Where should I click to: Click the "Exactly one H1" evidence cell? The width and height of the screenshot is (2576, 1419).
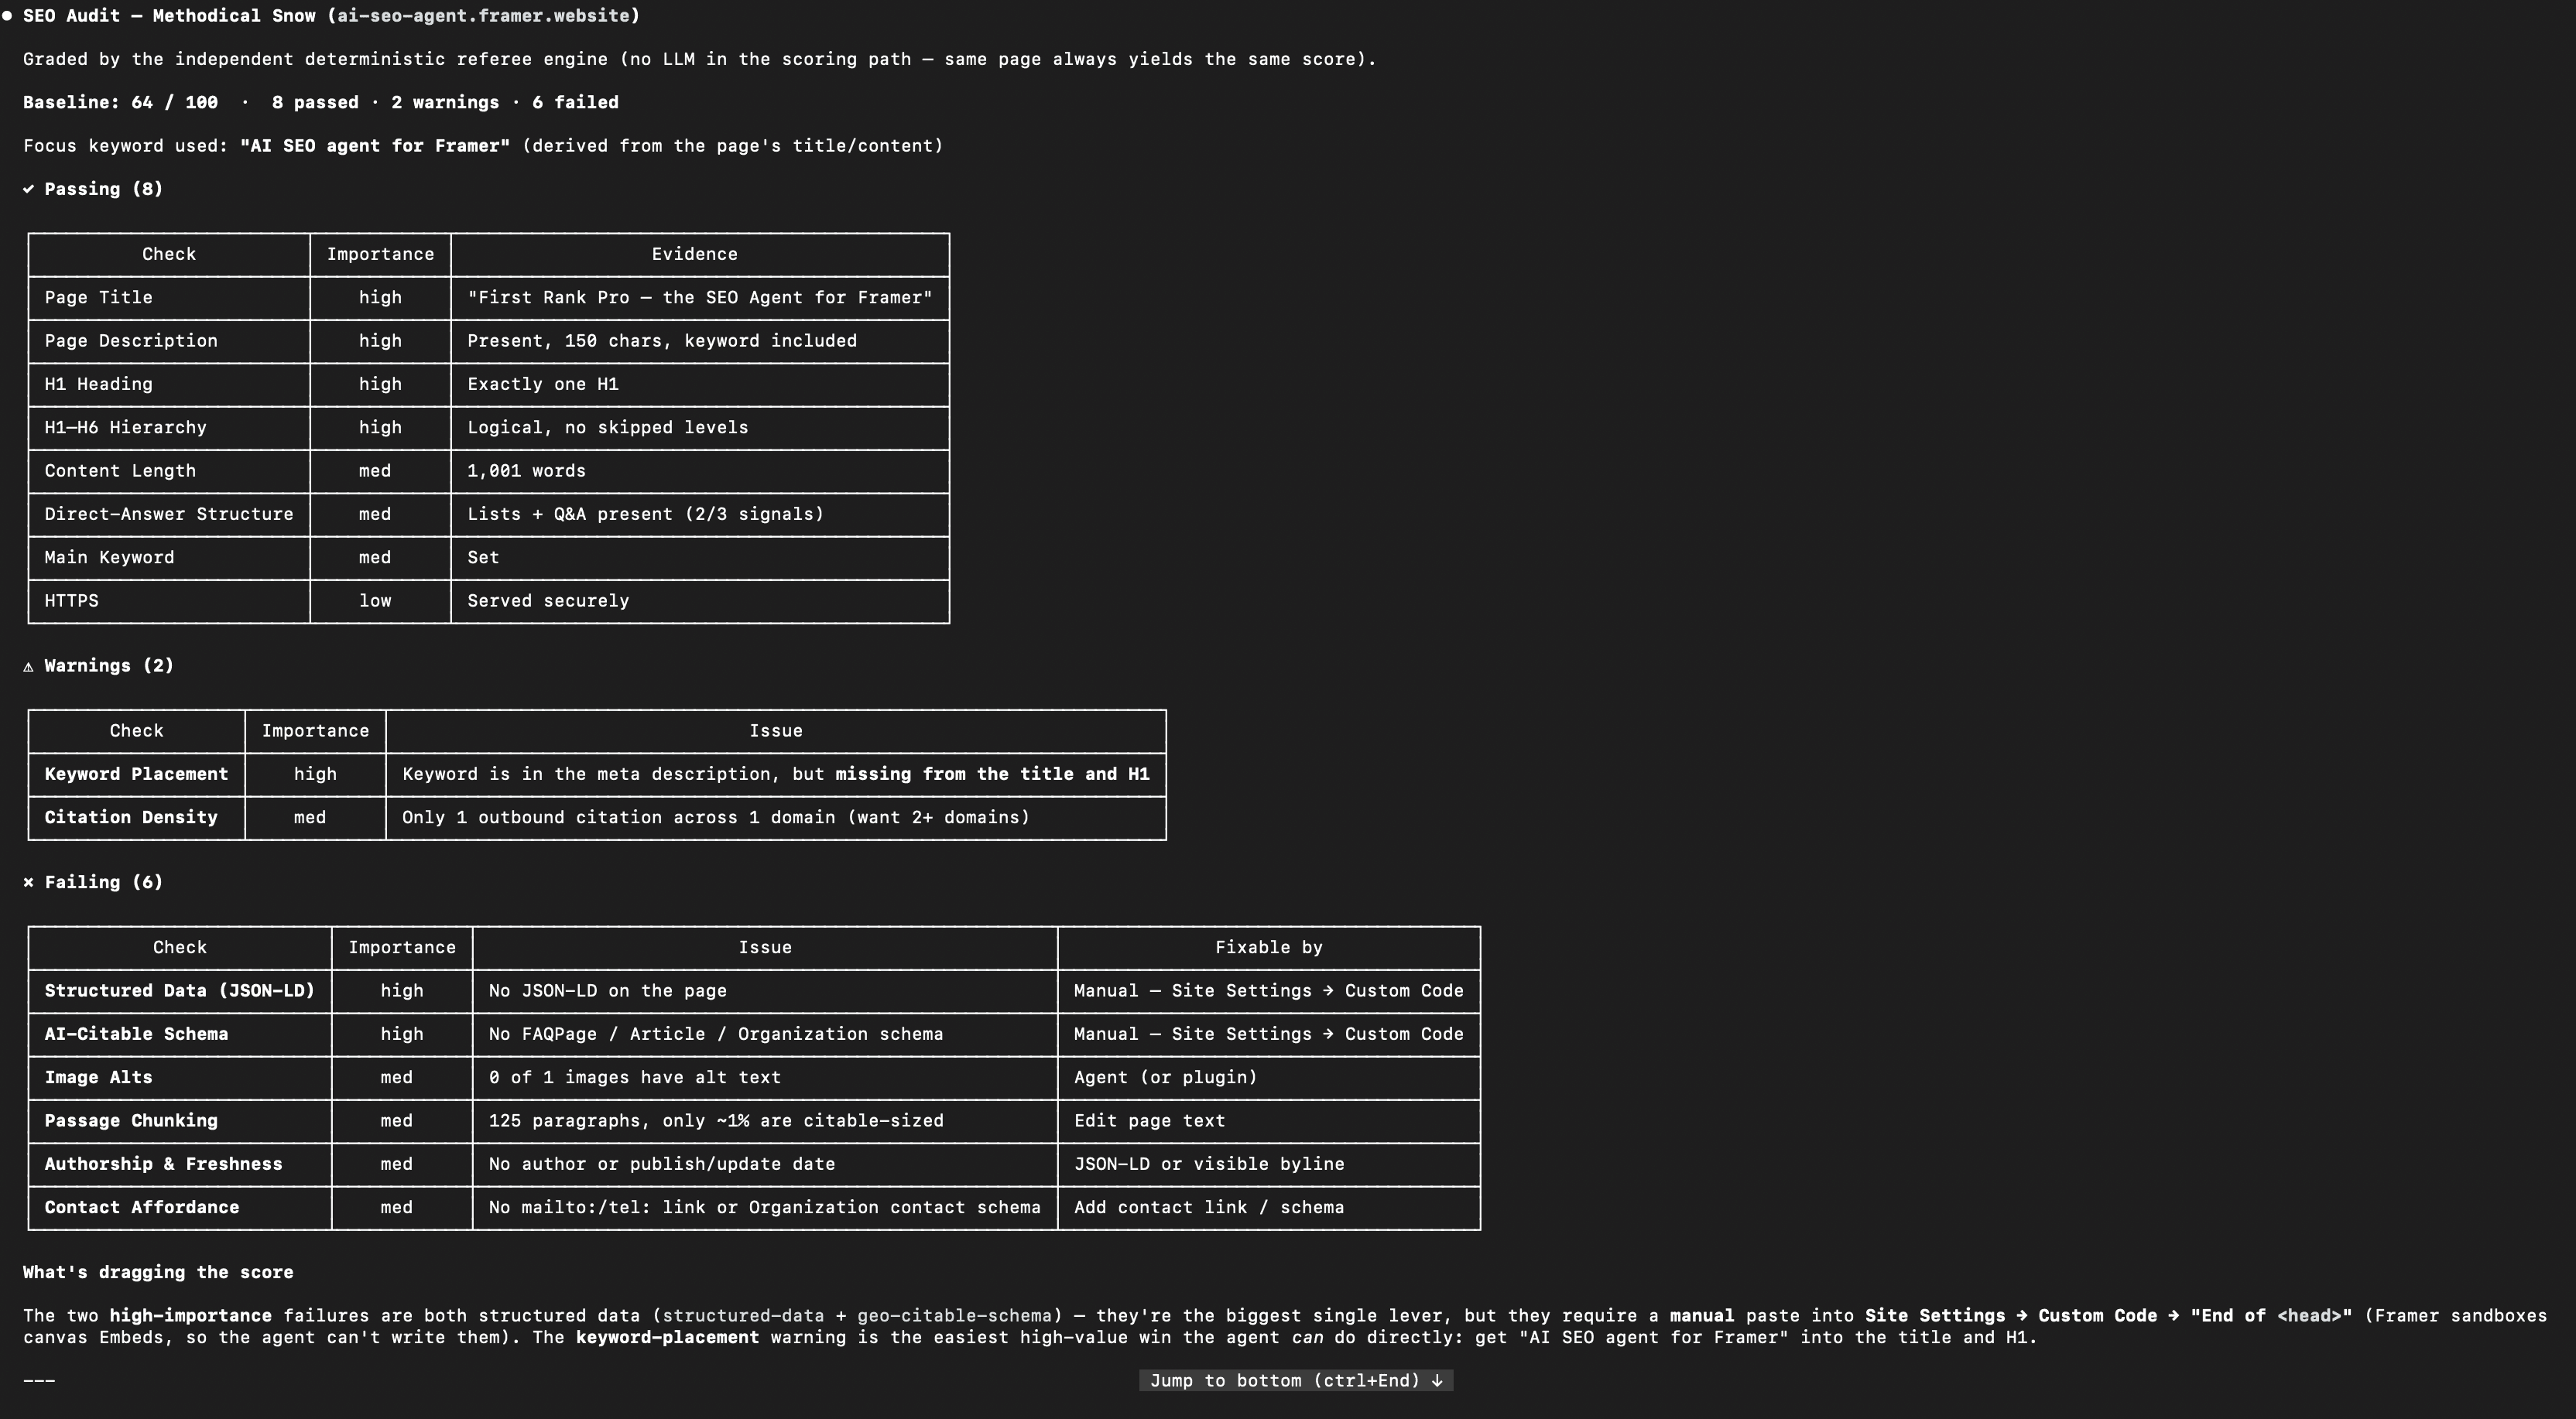coord(700,385)
